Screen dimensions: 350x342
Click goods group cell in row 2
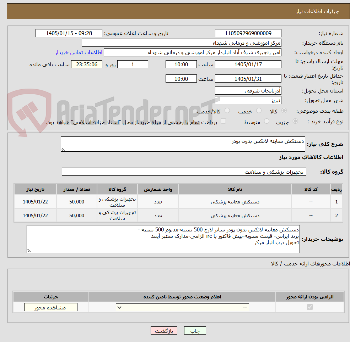point(117,215)
